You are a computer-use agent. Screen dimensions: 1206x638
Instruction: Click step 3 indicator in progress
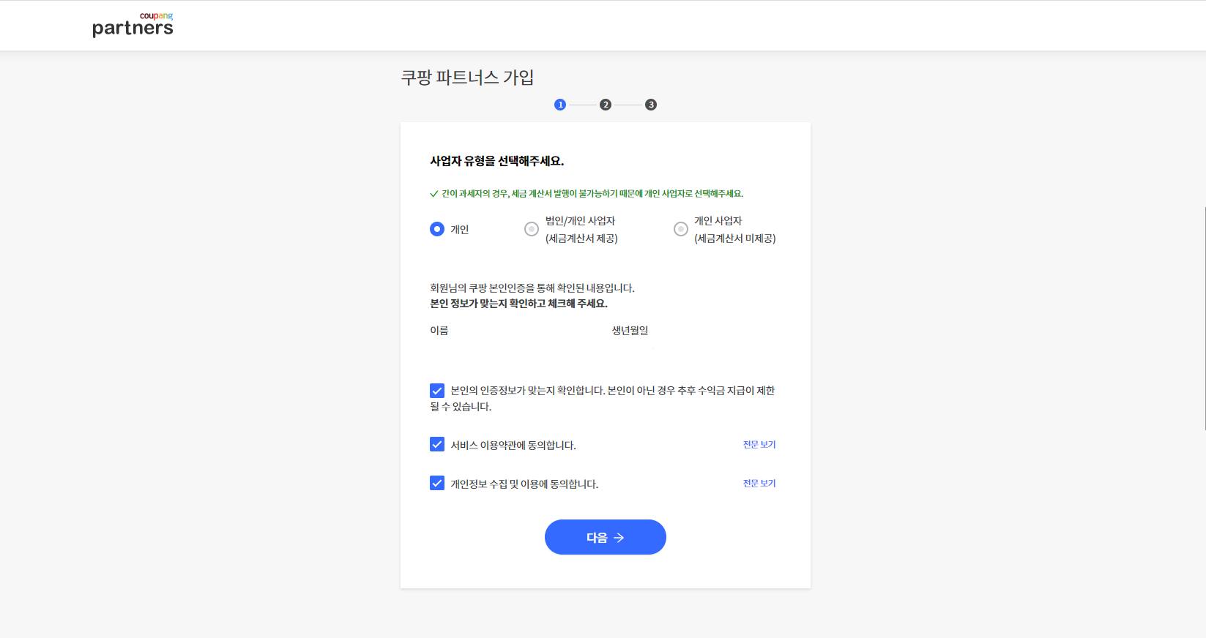(651, 105)
